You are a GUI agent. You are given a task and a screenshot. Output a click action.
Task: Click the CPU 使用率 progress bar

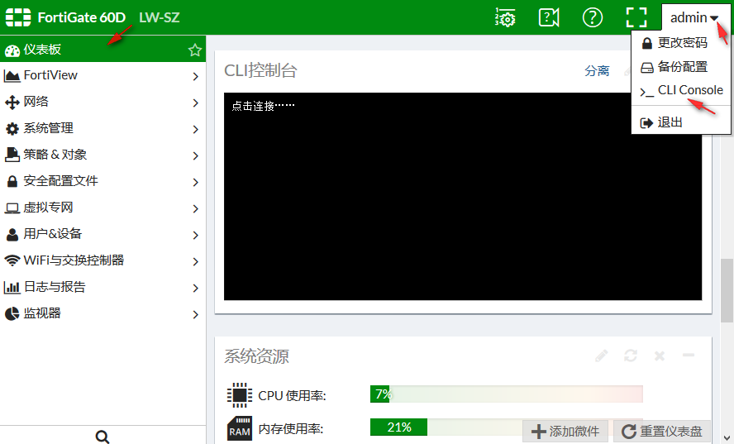507,394
